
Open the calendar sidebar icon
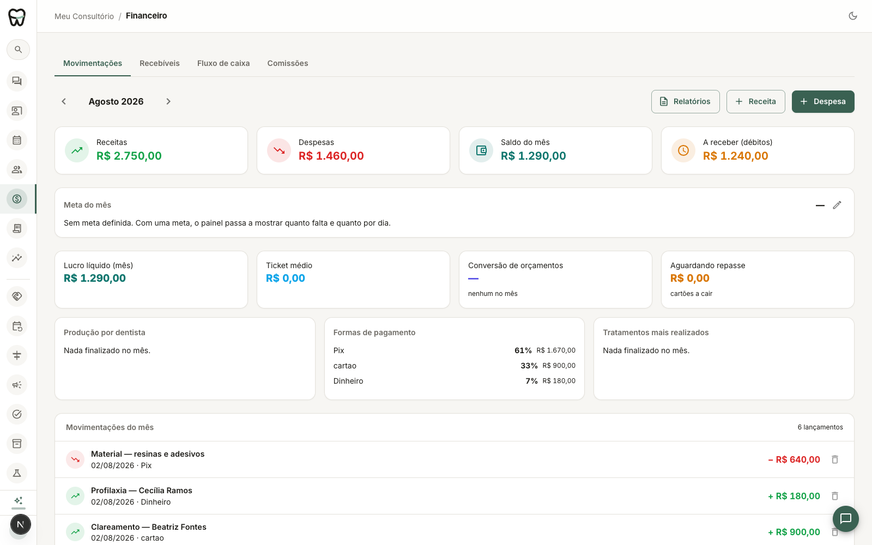pyautogui.click(x=17, y=140)
